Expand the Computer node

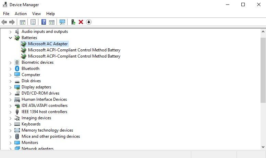[10, 75]
